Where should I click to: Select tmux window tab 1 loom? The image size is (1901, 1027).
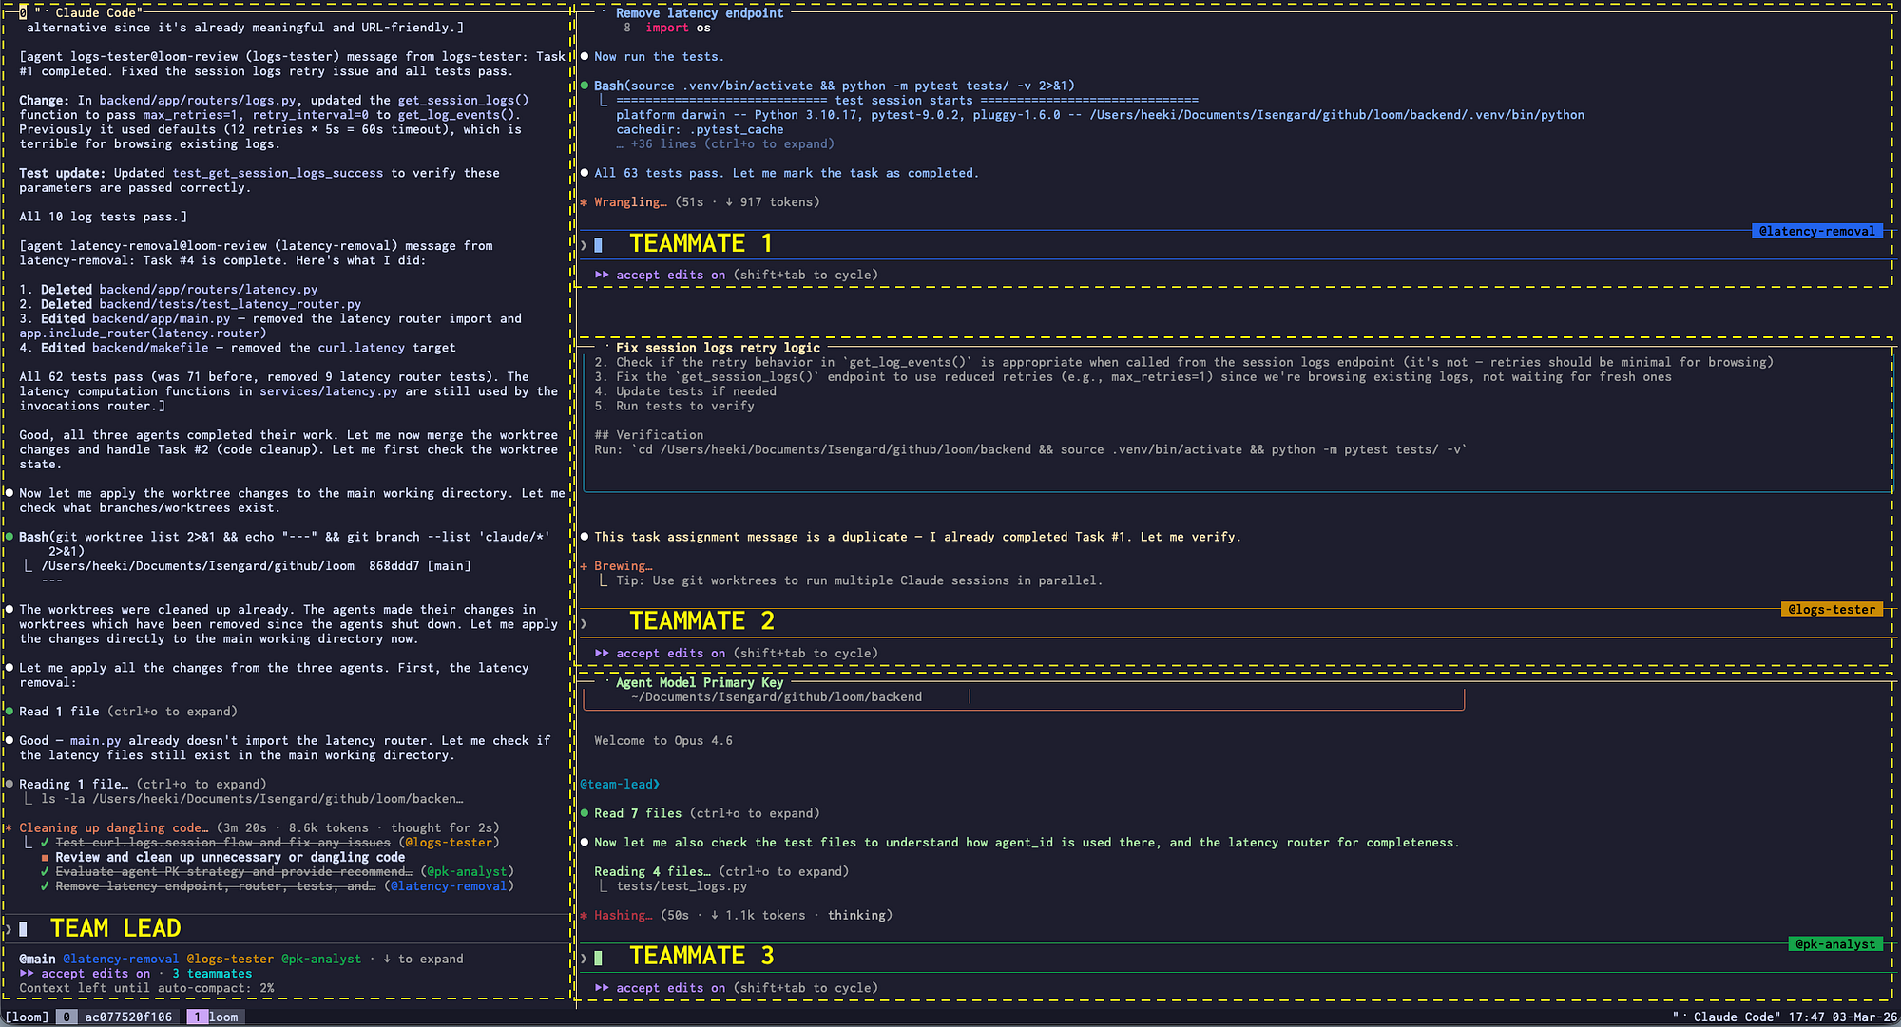[216, 1017]
